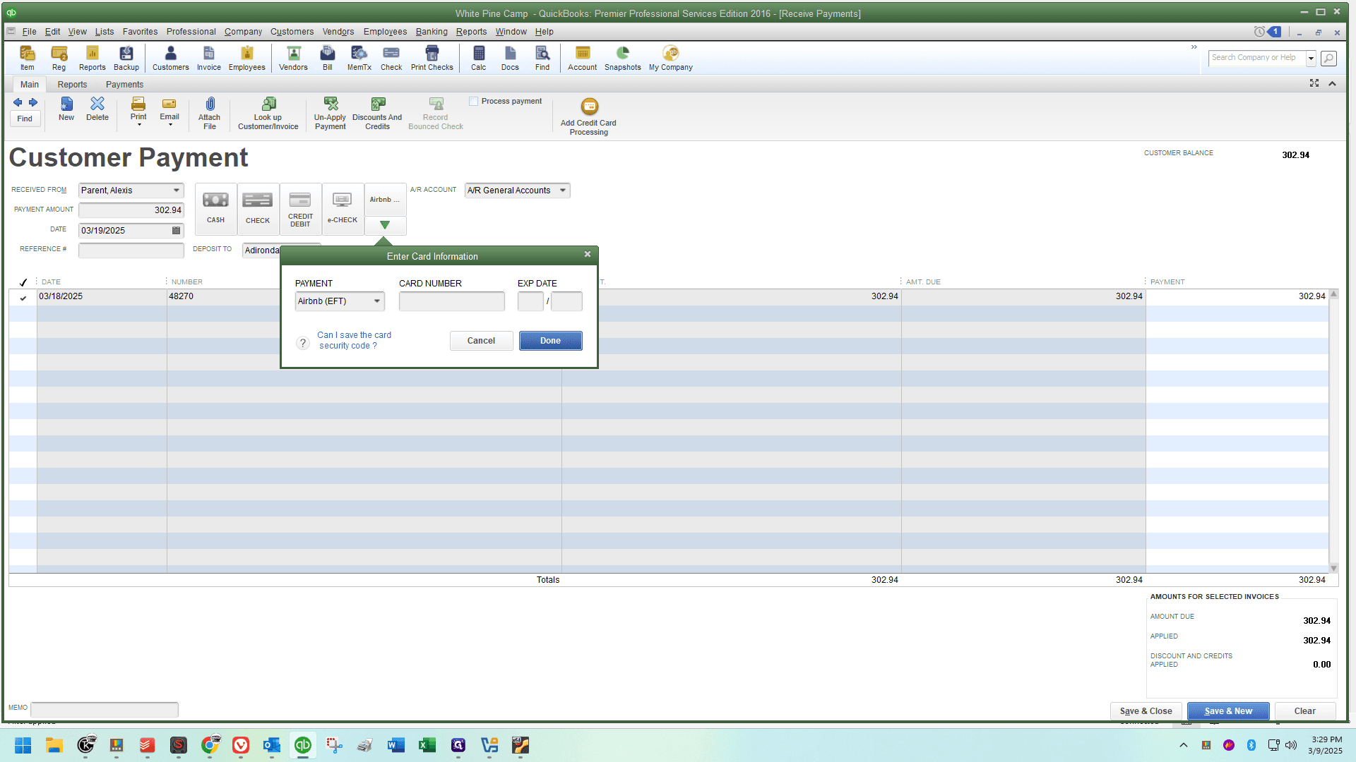Screen dimensions: 1356x762
Task: Open the Customers center icon
Action: (170, 58)
